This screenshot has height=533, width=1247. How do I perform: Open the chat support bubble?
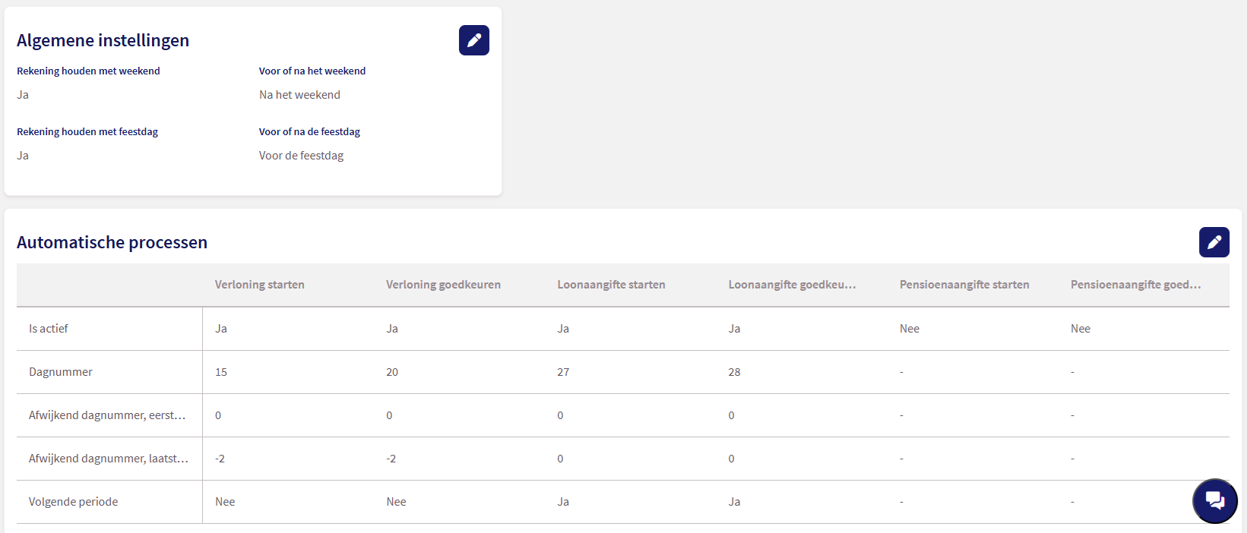[1214, 501]
